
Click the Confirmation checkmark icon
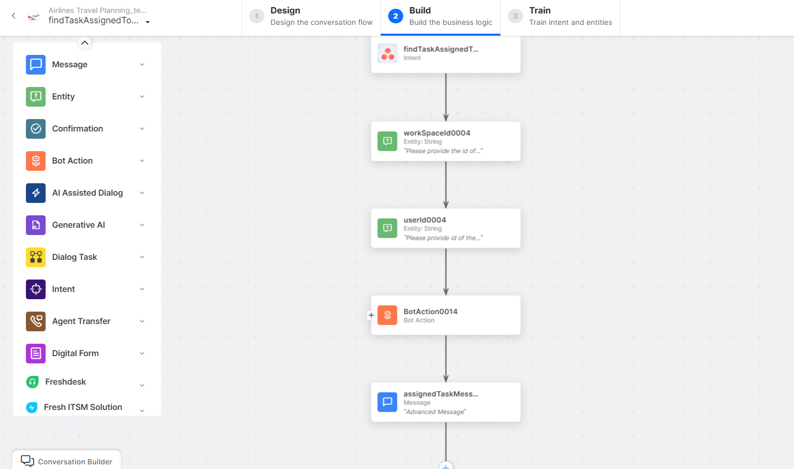[36, 129]
